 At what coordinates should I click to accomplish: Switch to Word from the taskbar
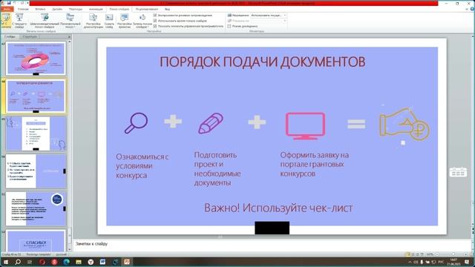coord(102,262)
